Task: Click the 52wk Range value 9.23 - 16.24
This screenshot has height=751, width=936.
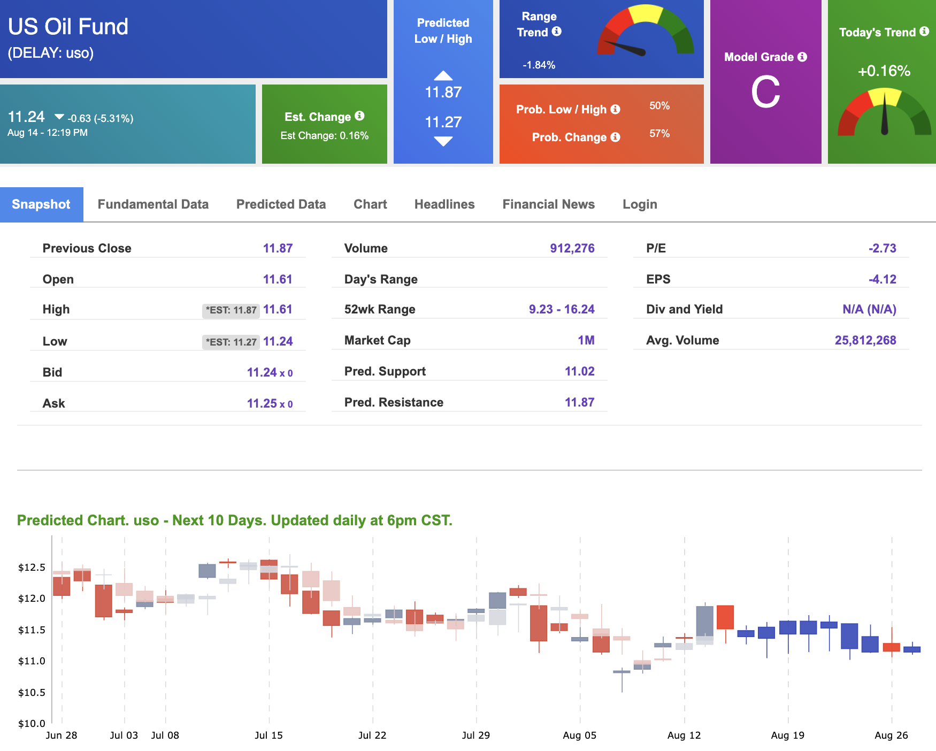Action: [562, 309]
